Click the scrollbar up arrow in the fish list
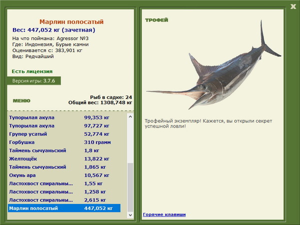 click(x=131, y=116)
